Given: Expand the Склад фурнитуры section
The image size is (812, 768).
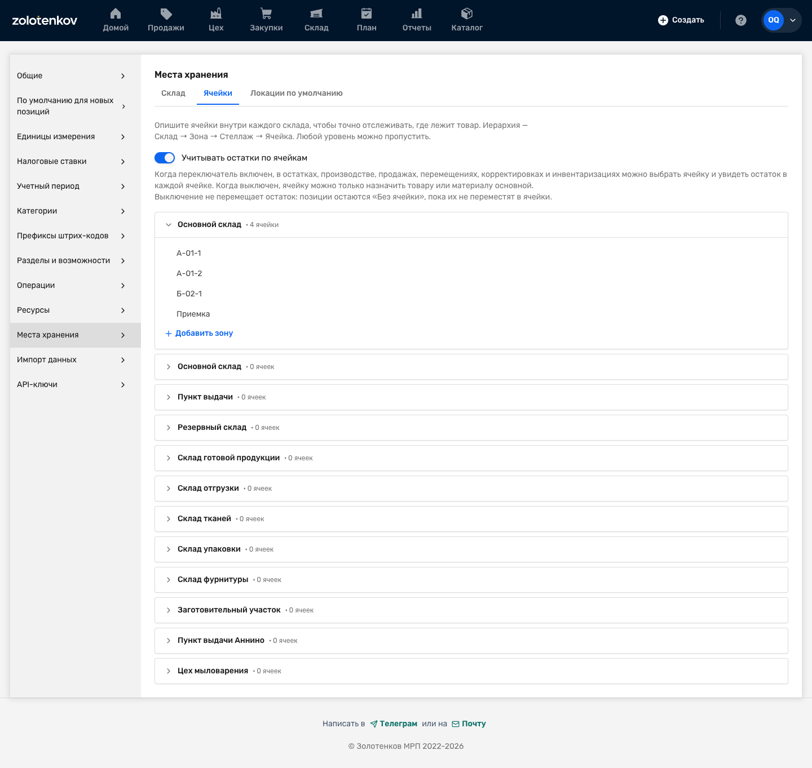Looking at the screenshot, I should (471, 580).
